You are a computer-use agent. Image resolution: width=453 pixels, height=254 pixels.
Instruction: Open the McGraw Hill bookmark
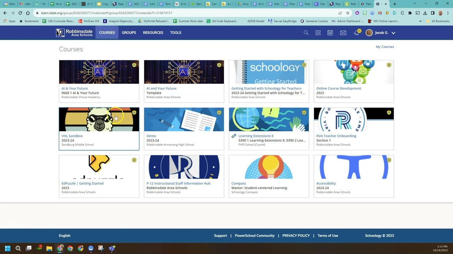(x=88, y=21)
